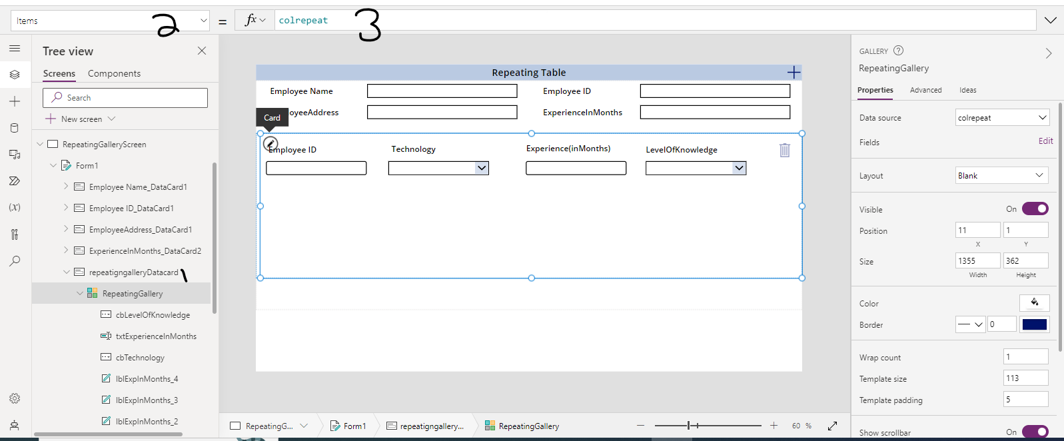The height and width of the screenshot is (441, 1064).
Task: Click New screen button
Action: click(x=81, y=119)
